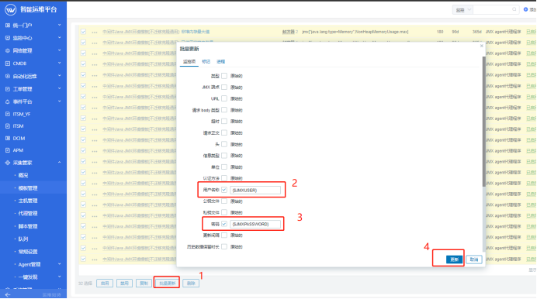Open APM via its sidebar icon
The image size is (537, 299).
8,150
